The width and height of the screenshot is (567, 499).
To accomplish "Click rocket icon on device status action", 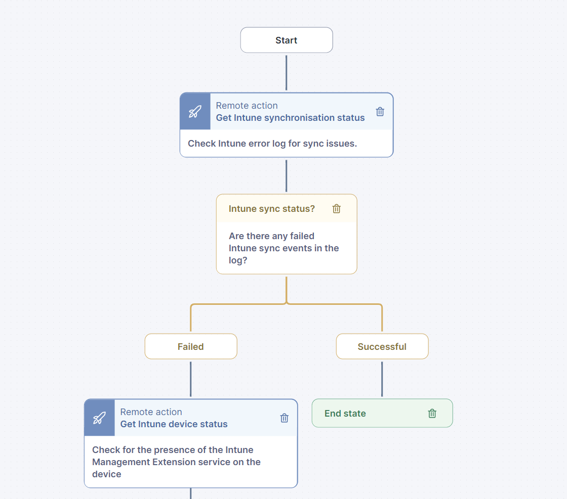I will click(100, 418).
